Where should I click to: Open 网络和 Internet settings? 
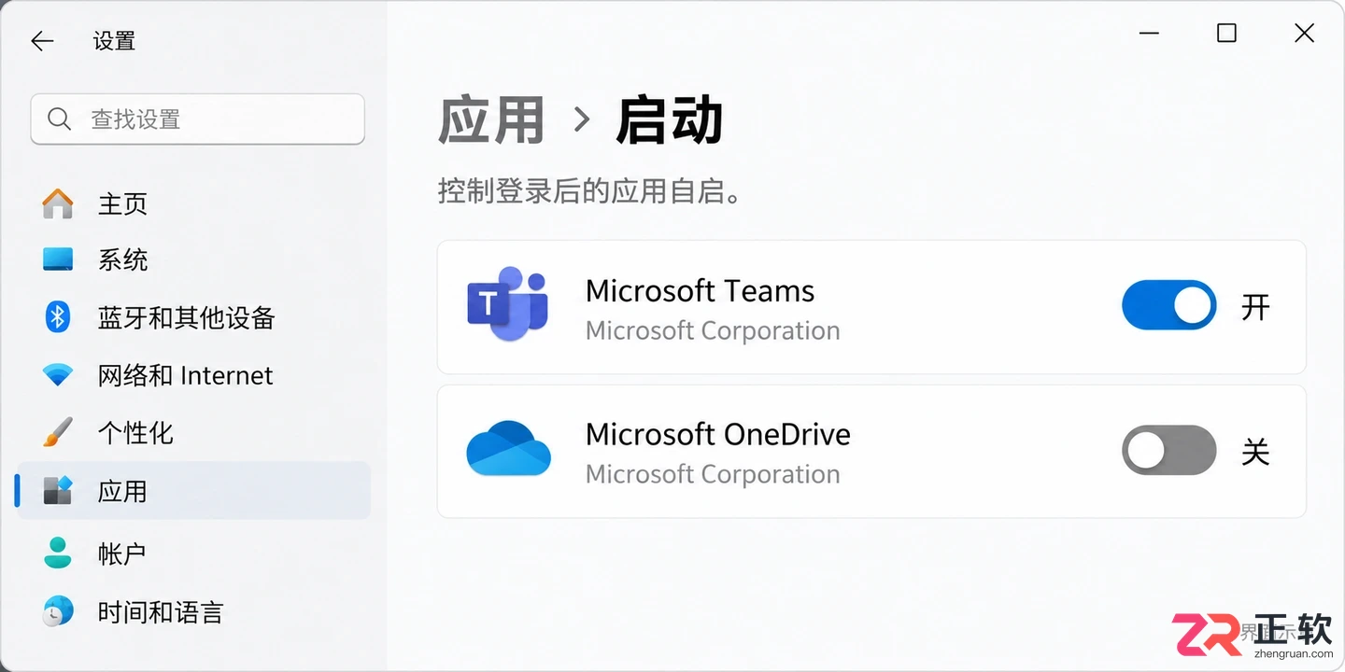click(x=193, y=375)
